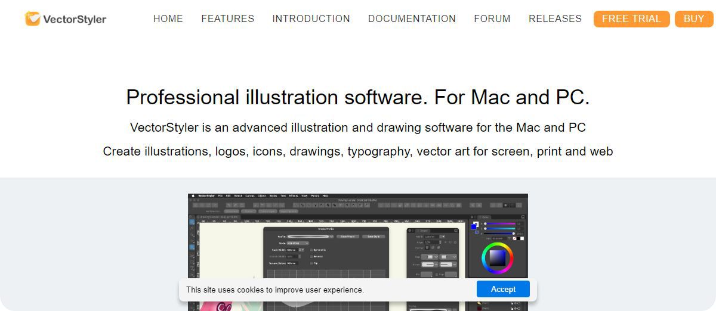Accept the cookie notice
The image size is (716, 311).
(x=503, y=289)
